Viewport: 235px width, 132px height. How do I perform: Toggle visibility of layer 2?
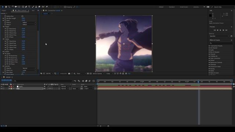(x=1, y=89)
